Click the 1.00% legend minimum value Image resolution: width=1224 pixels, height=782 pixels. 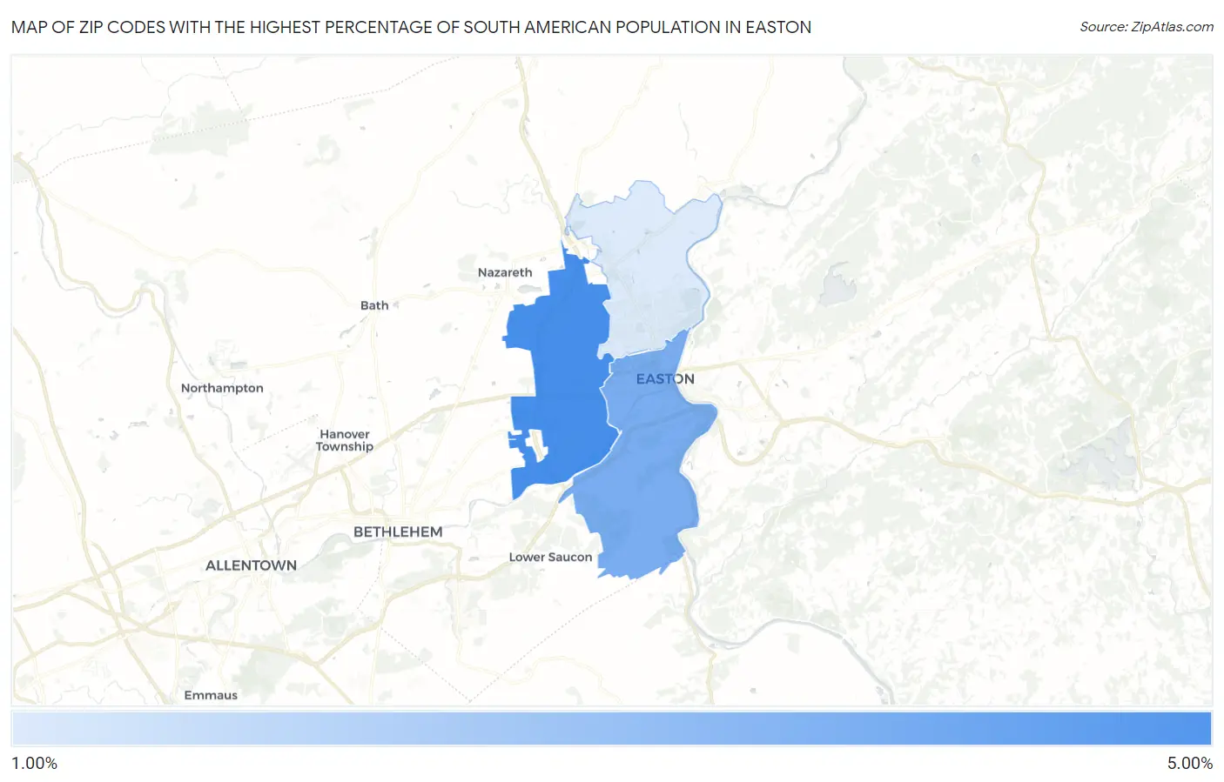coord(34,763)
